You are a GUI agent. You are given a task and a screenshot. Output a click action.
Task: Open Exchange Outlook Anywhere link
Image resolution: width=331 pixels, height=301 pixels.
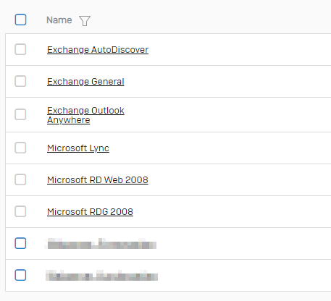pyautogui.click(x=85, y=115)
